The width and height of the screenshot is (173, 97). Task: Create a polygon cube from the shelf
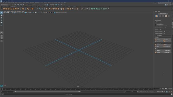tap(6, 9)
